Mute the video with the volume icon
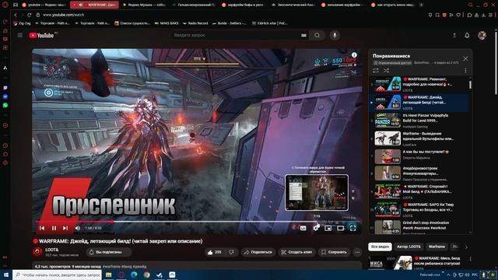The height and width of the screenshot is (280, 498). coord(78,228)
